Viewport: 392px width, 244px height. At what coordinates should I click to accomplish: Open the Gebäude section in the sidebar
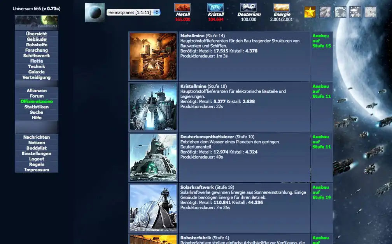36,39
